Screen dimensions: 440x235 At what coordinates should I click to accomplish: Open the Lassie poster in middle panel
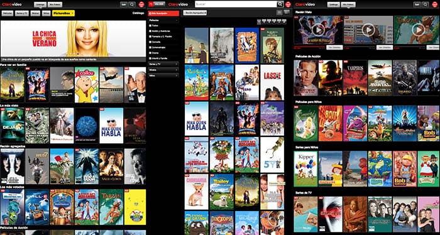click(272, 82)
